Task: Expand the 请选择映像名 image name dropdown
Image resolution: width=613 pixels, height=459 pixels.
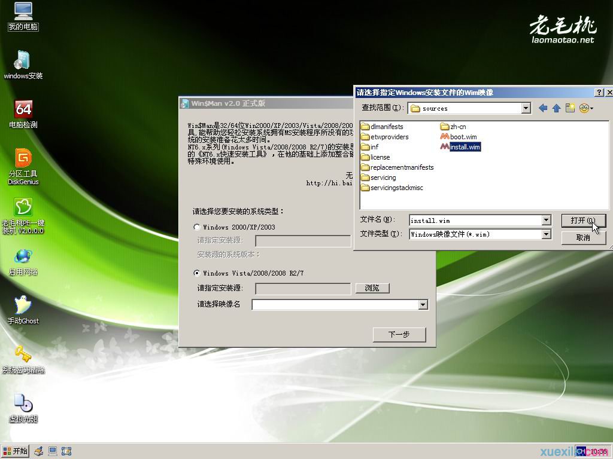Action: (x=424, y=304)
